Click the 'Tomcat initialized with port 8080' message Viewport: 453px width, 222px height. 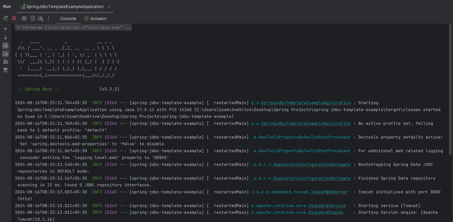coord(399,192)
